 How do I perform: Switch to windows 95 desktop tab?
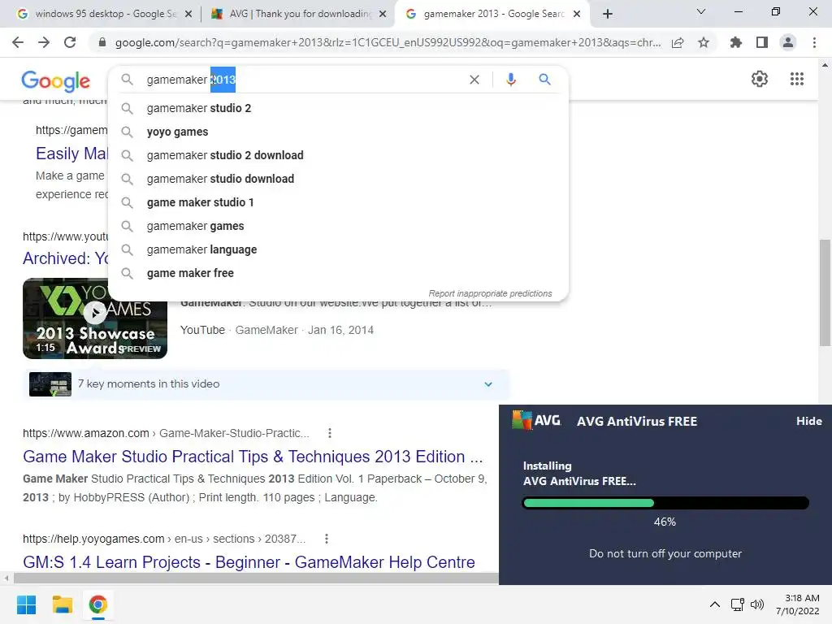[105, 14]
